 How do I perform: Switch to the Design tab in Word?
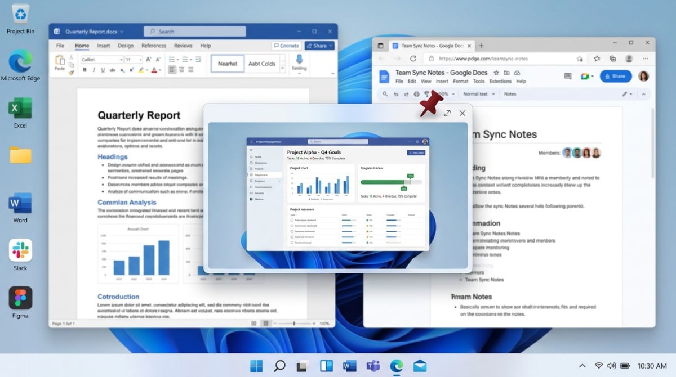pyautogui.click(x=126, y=46)
